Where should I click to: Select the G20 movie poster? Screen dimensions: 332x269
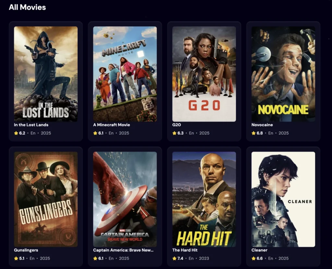(204, 74)
